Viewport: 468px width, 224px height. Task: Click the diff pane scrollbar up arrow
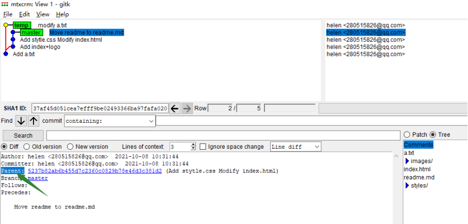click(x=396, y=156)
